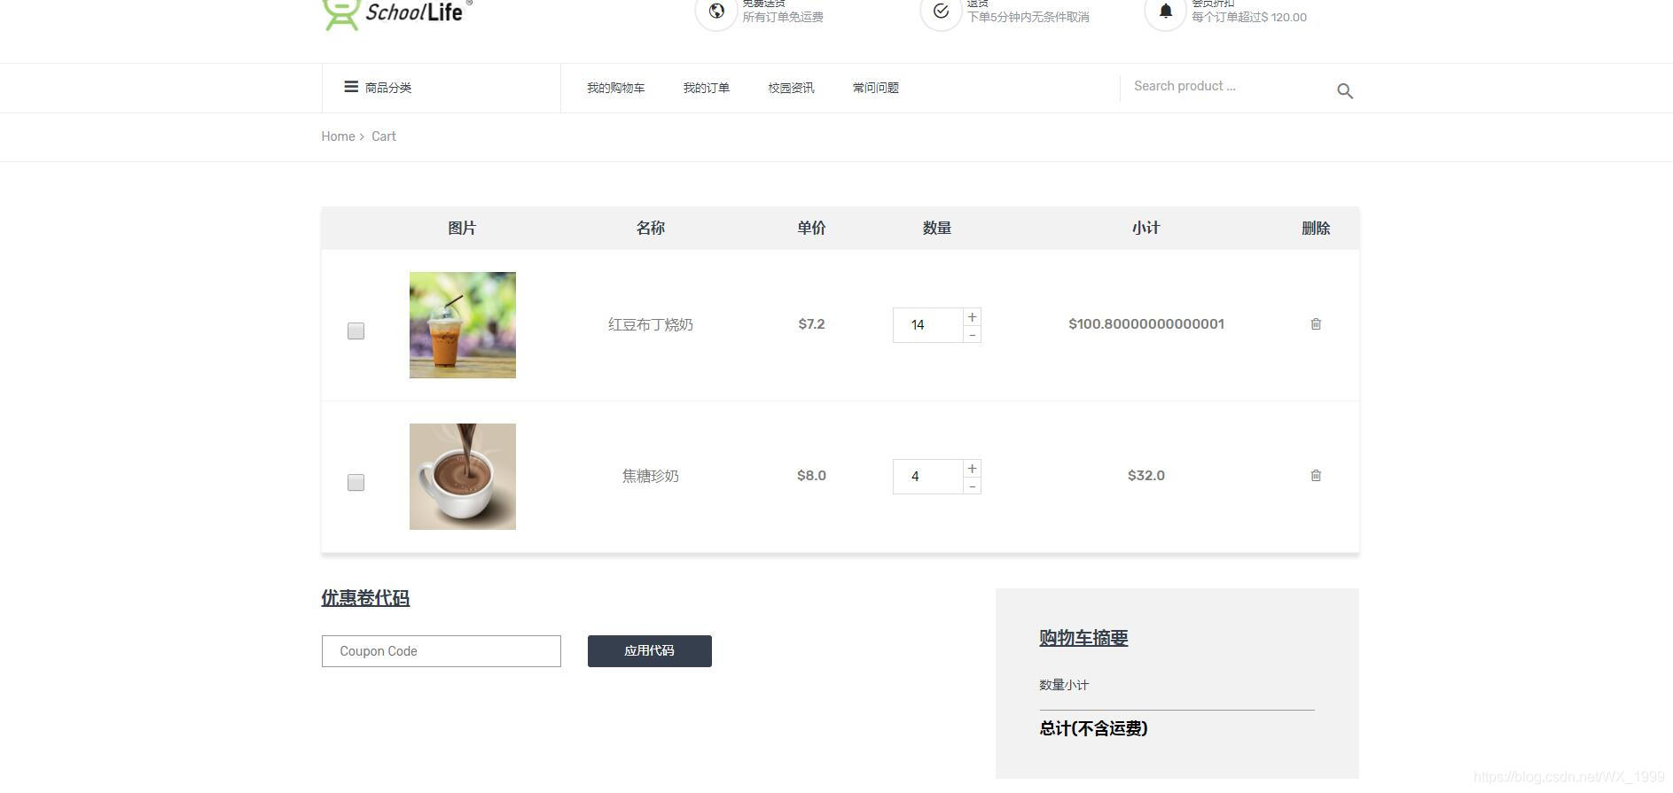Click the Cart breadcrumb
Image resolution: width=1673 pixels, height=793 pixels.
(383, 136)
